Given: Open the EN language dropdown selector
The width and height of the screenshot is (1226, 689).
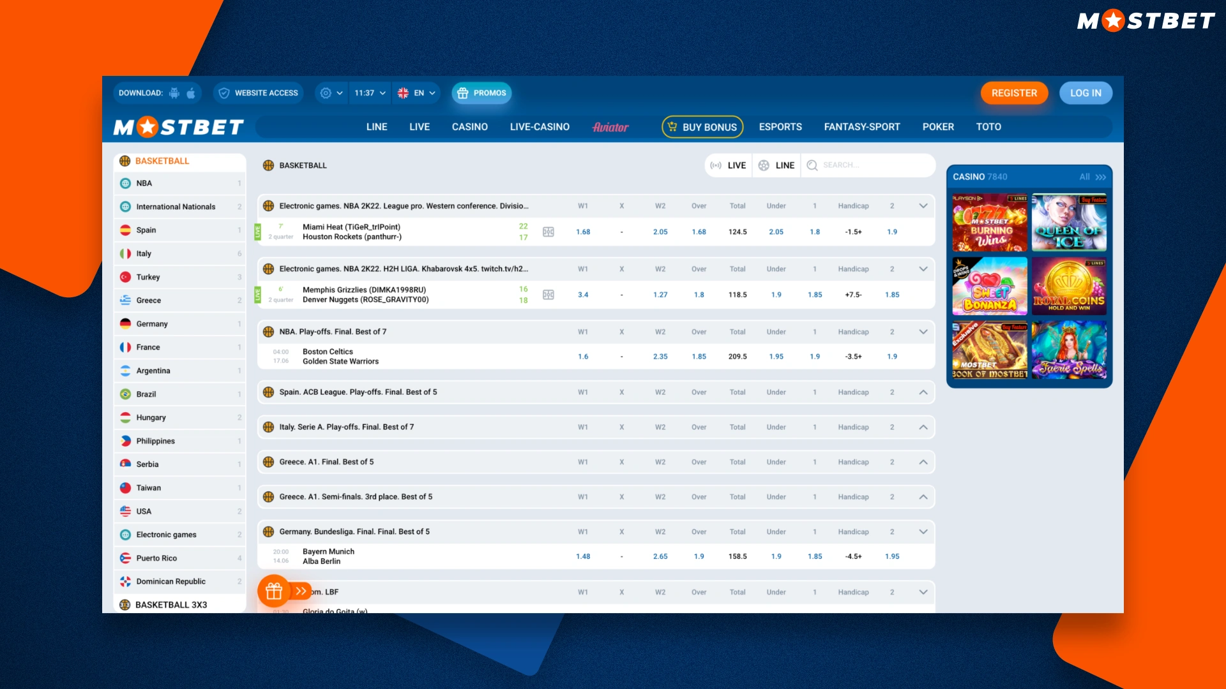Looking at the screenshot, I should coord(416,93).
